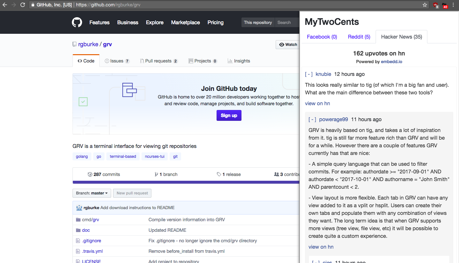Click the purple language statistics bar
The image size is (459, 263).
(185, 182)
